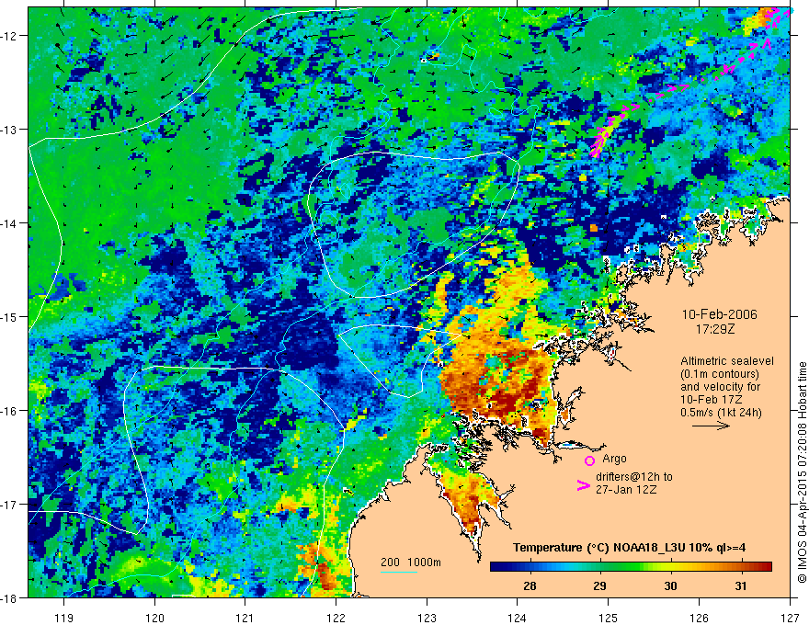Click the 'Argo' legend label
The width and height of the screenshot is (809, 625).
(614, 459)
